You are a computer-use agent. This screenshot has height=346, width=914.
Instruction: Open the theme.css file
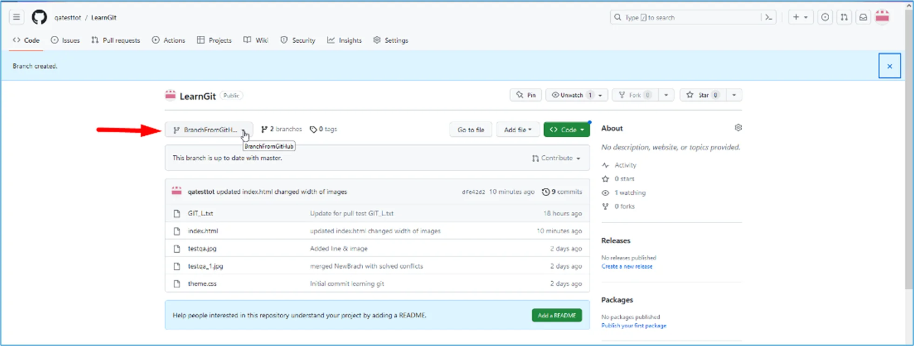(202, 284)
